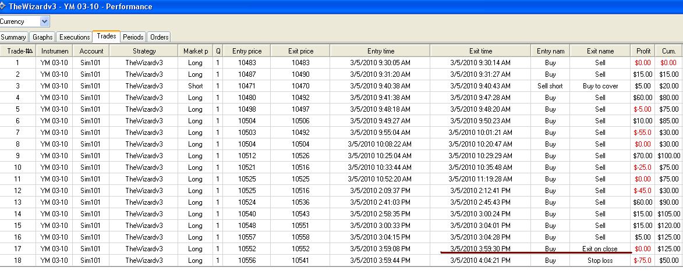Switch to the Periods tab

pyautogui.click(x=133, y=37)
